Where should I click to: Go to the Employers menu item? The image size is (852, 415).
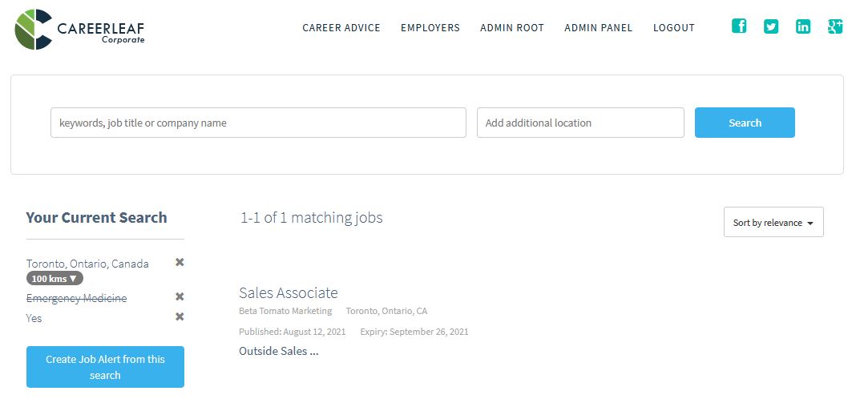(430, 28)
